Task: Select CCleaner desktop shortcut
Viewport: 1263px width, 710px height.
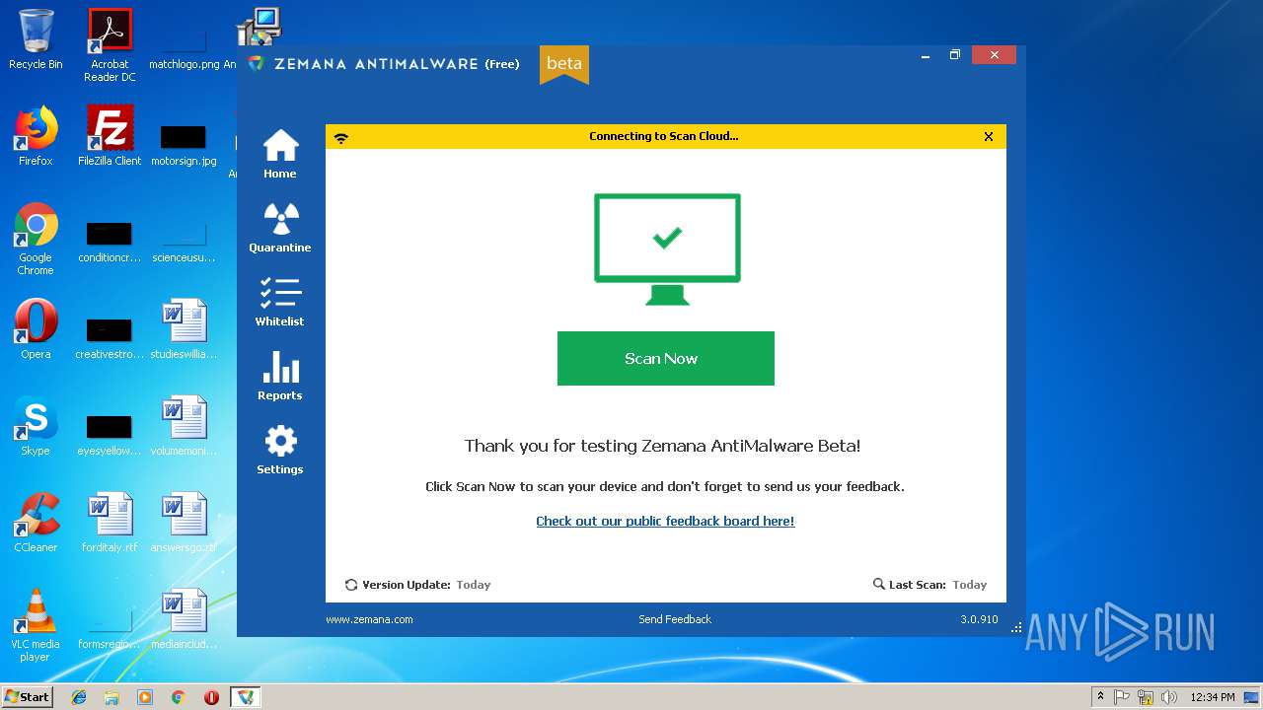Action: [36, 523]
